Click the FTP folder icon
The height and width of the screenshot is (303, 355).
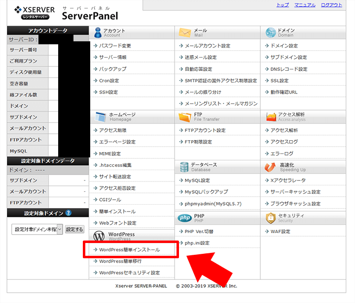click(185, 117)
